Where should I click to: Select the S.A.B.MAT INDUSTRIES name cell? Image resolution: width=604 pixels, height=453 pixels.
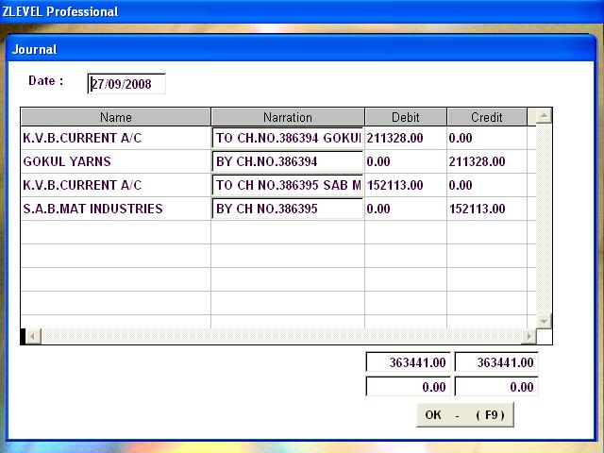pyautogui.click(x=115, y=209)
